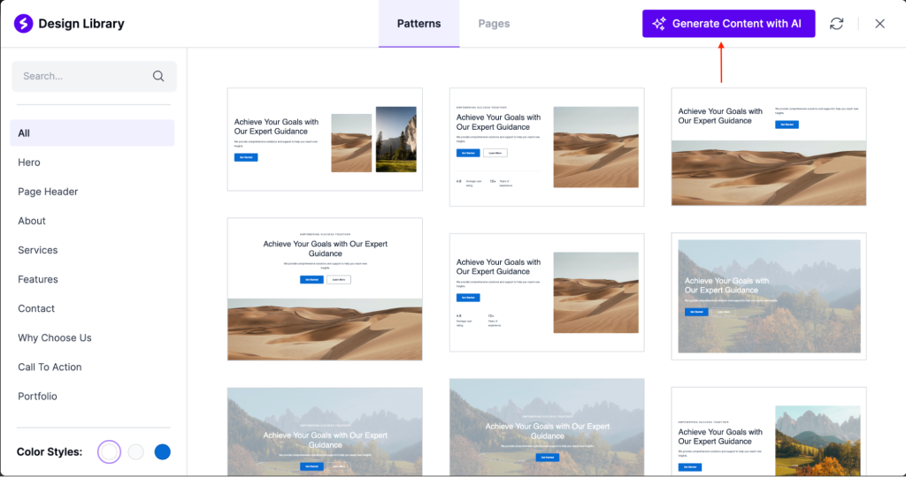Select the Call To Action category
This screenshot has height=477, width=906.
[x=50, y=367]
